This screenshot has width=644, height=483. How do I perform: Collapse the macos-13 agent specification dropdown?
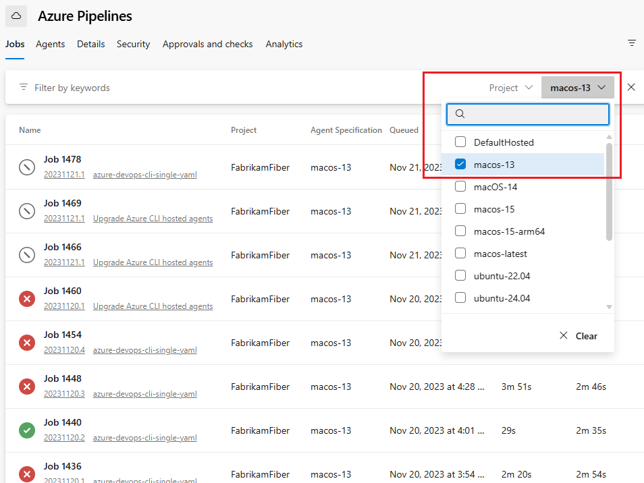[577, 87]
